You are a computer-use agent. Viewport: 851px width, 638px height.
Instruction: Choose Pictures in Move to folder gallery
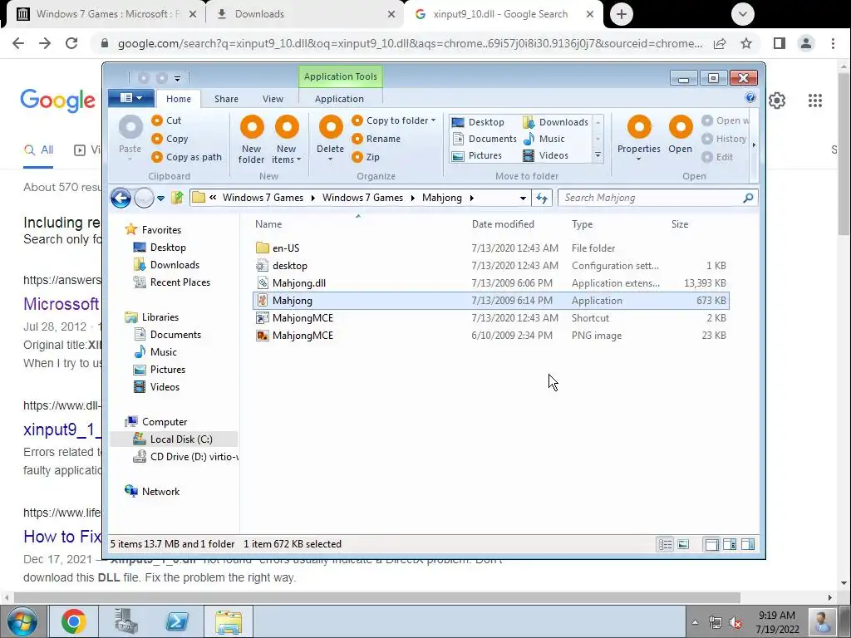tap(477, 155)
